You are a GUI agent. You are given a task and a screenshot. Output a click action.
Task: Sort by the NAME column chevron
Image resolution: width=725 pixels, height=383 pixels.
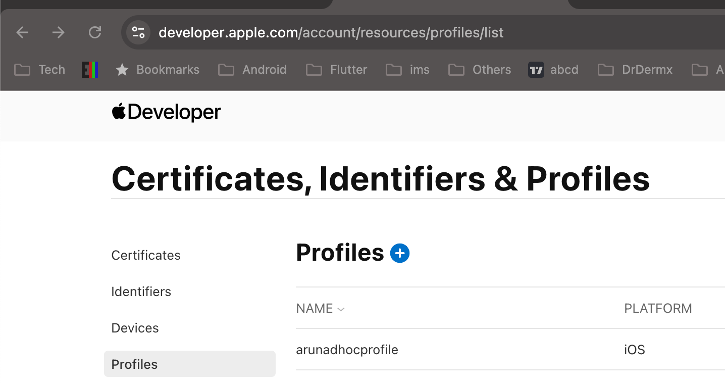(x=341, y=309)
